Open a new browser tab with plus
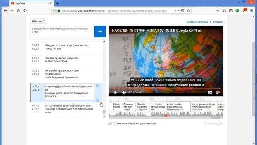 point(57,3)
